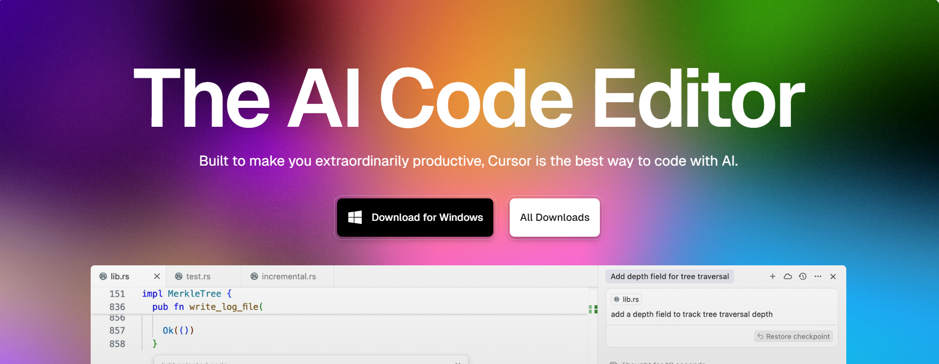
Task: Click the Download for Windows button
Action: click(x=415, y=217)
